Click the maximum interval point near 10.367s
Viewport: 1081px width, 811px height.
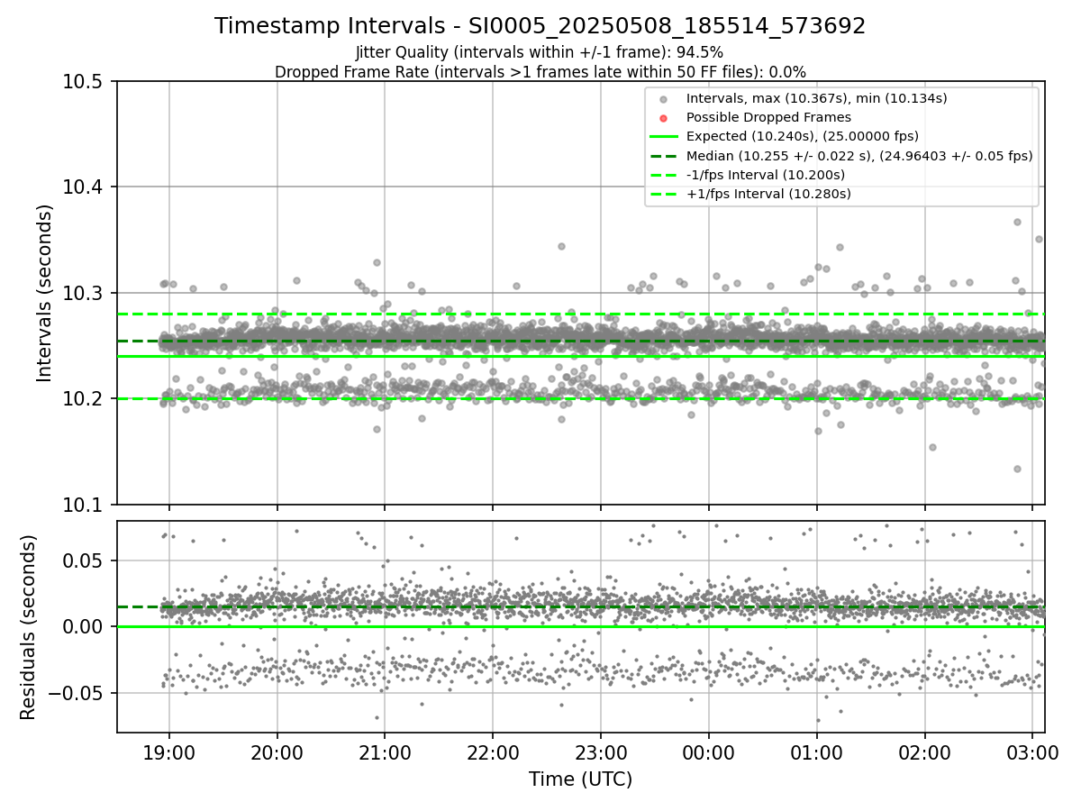click(1017, 222)
